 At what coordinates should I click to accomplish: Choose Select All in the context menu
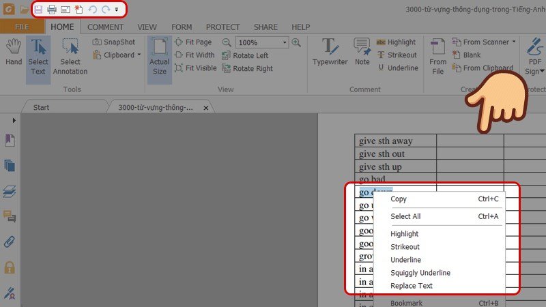click(x=439, y=216)
